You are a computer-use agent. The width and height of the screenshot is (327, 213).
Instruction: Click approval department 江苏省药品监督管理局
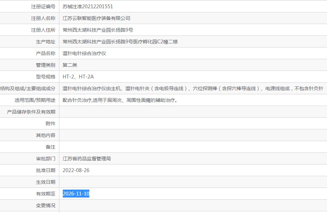[87, 159]
